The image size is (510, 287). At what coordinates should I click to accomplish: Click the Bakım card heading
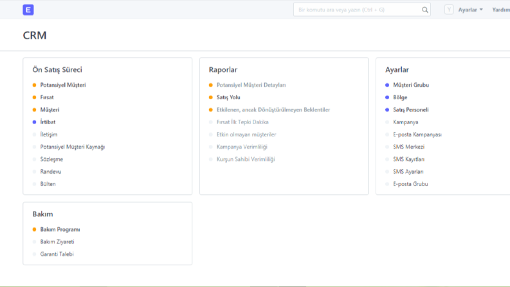point(42,214)
